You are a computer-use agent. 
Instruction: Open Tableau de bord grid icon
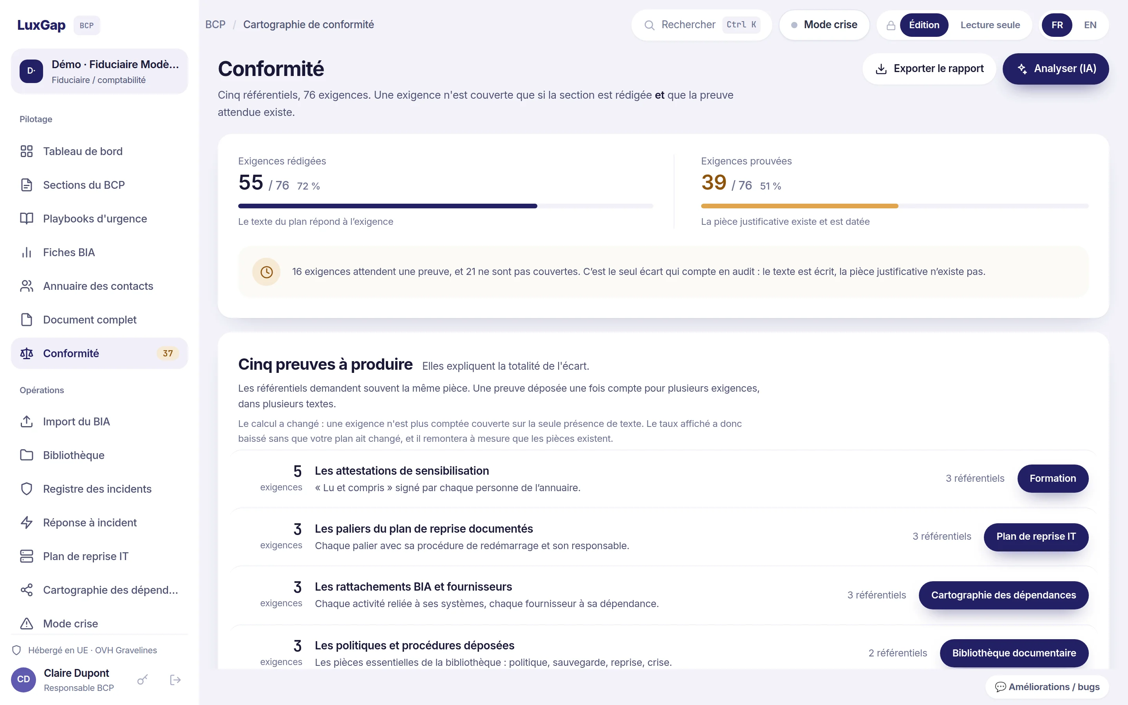click(x=27, y=151)
